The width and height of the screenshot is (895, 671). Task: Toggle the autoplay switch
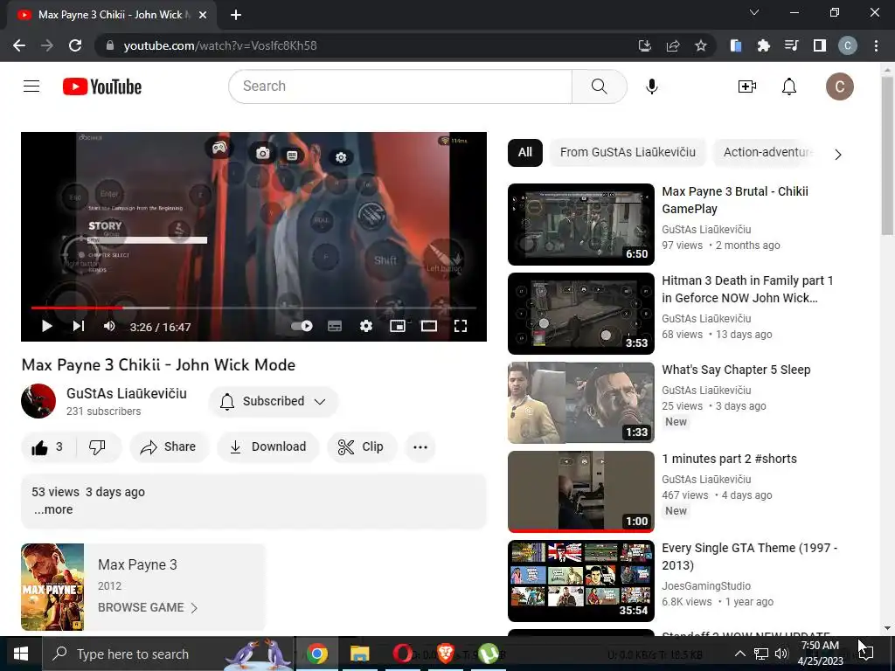tap(302, 326)
